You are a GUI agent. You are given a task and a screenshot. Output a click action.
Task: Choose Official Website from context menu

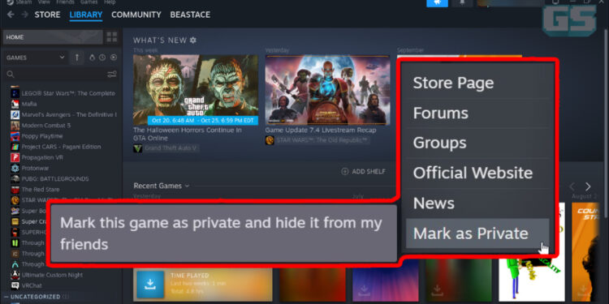(477, 173)
